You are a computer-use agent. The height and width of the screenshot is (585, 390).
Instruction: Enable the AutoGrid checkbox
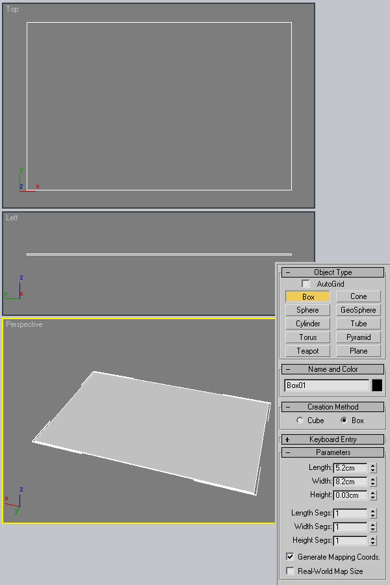[306, 284]
